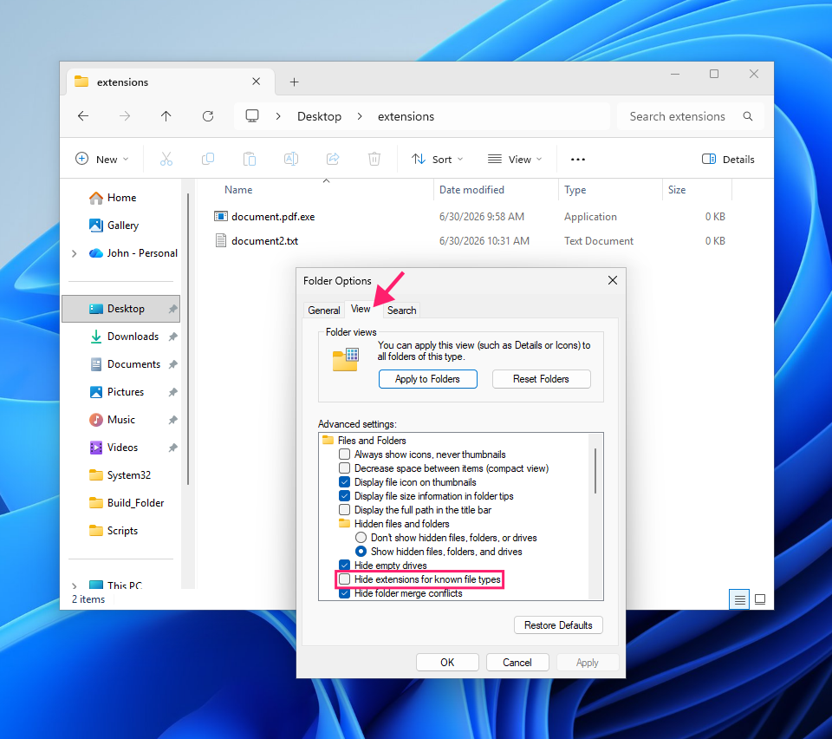832x739 pixels.
Task: Confirm Folder Options with OK
Action: pos(447,663)
